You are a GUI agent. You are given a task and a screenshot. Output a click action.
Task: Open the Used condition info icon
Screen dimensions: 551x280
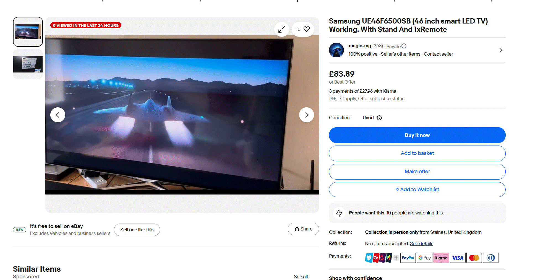pos(379,118)
